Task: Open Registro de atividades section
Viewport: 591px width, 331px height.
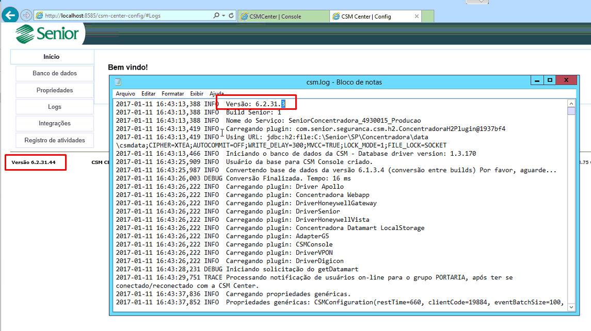Action: (x=55, y=140)
